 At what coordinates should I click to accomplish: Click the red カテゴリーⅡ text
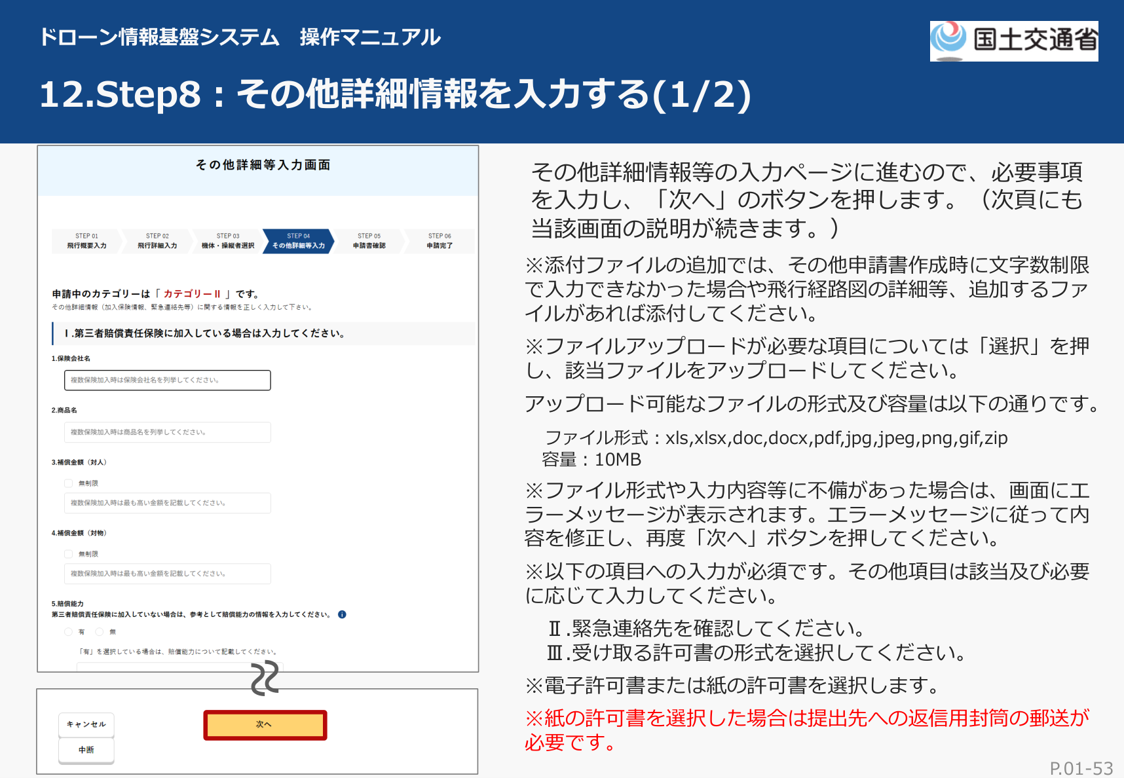pyautogui.click(x=193, y=294)
